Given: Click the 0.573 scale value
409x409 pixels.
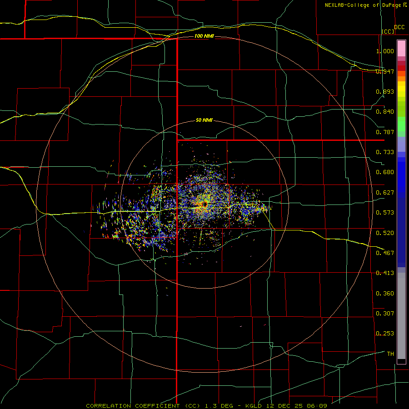Looking at the screenshot, I should point(385,213).
